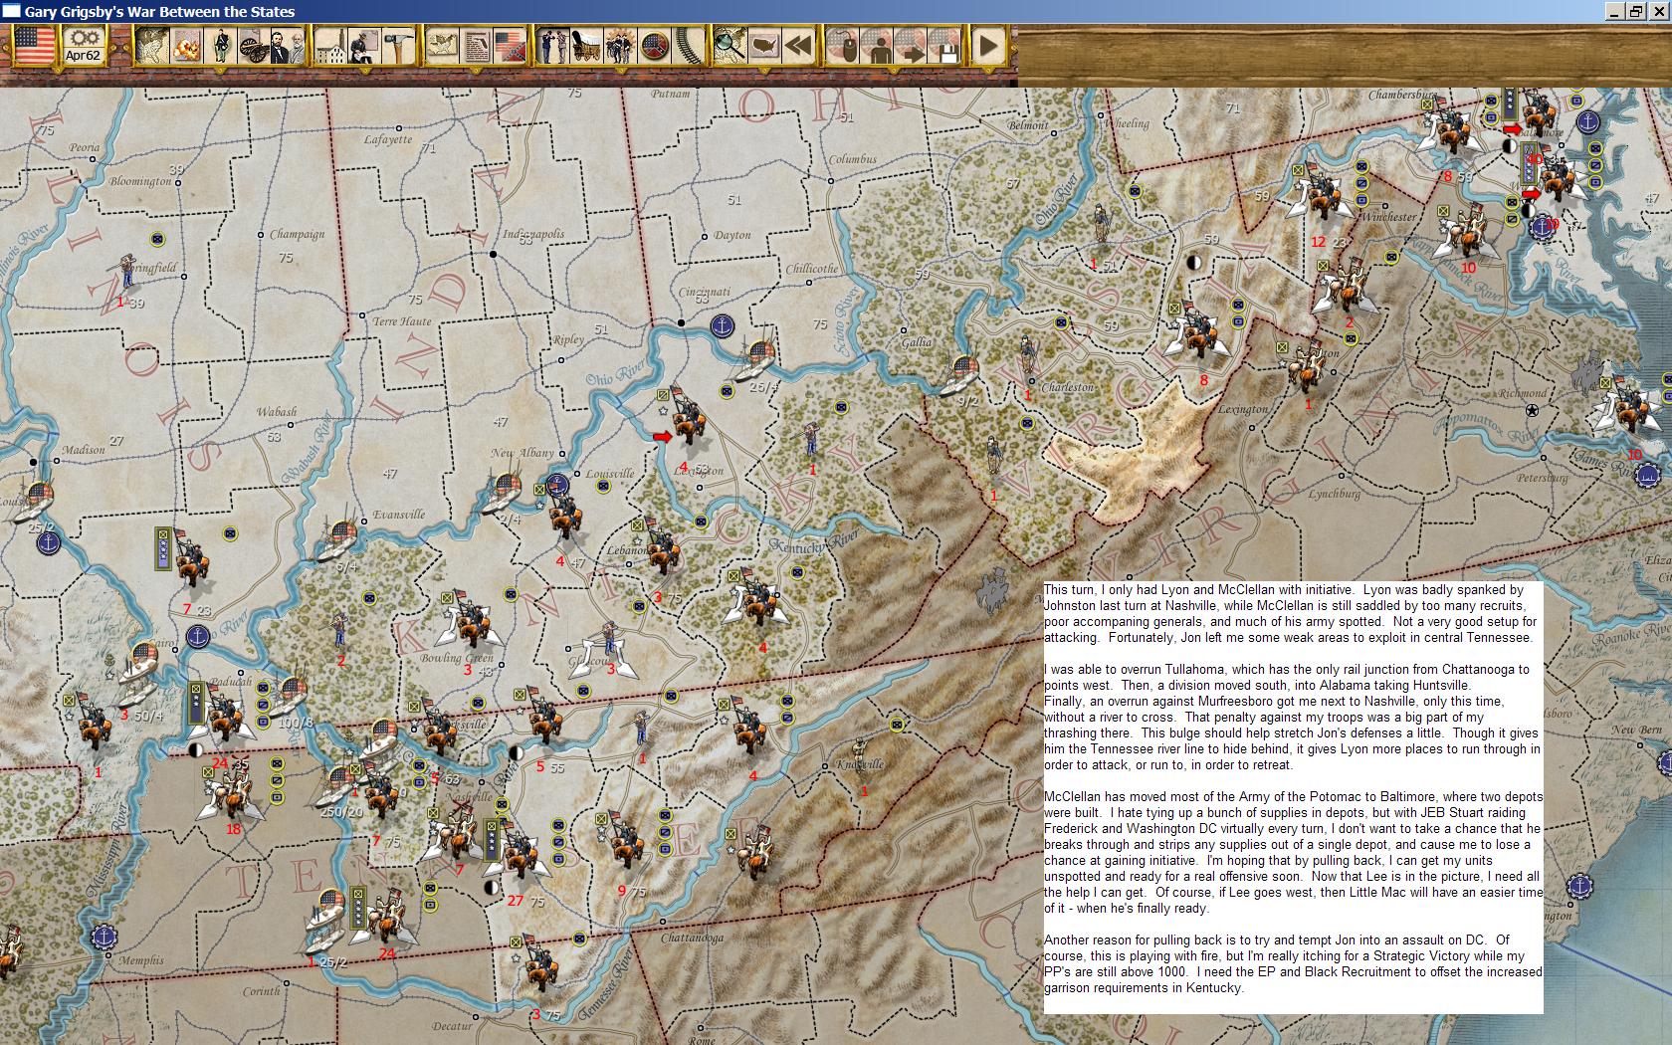Click the Chattanooga city label
This screenshot has width=1672, height=1045.
(693, 938)
